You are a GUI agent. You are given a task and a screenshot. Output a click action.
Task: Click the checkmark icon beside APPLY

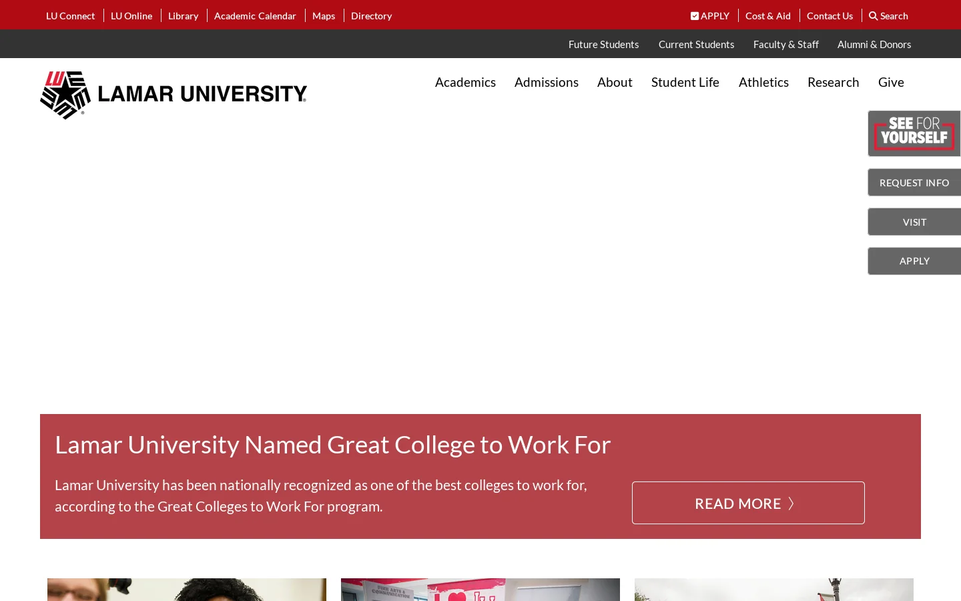click(x=695, y=16)
